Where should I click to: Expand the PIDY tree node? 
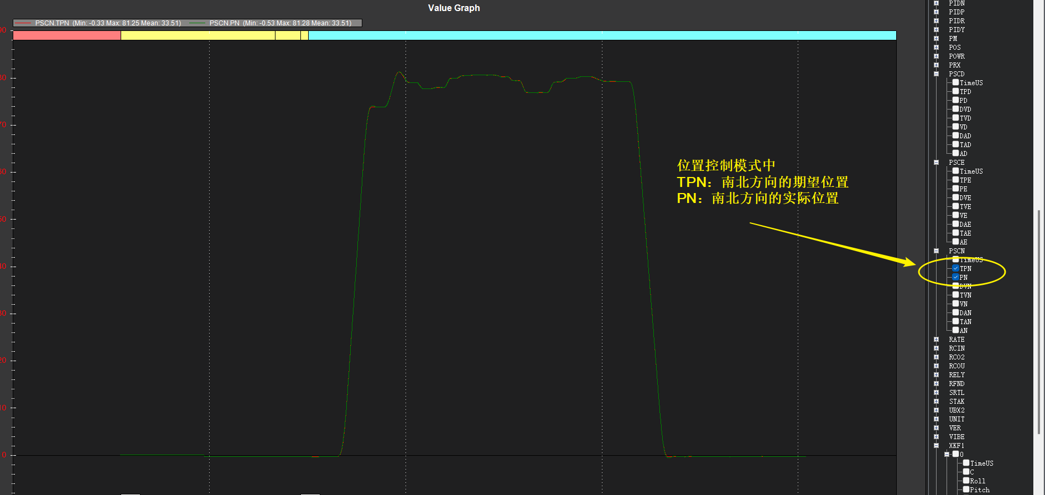point(936,29)
